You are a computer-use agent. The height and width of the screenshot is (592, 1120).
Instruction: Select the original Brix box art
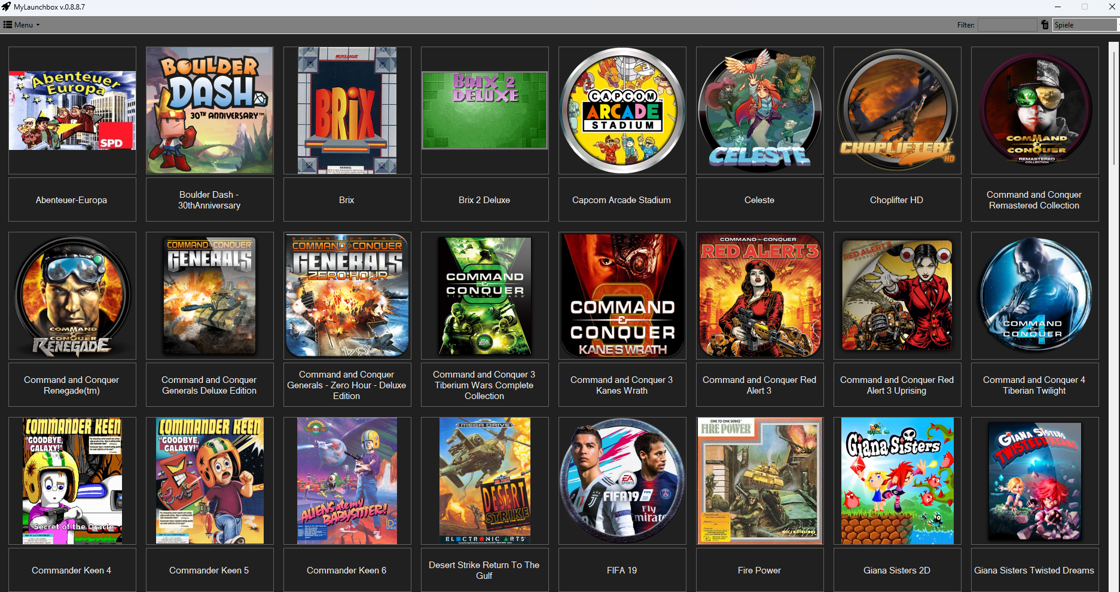pyautogui.click(x=347, y=111)
